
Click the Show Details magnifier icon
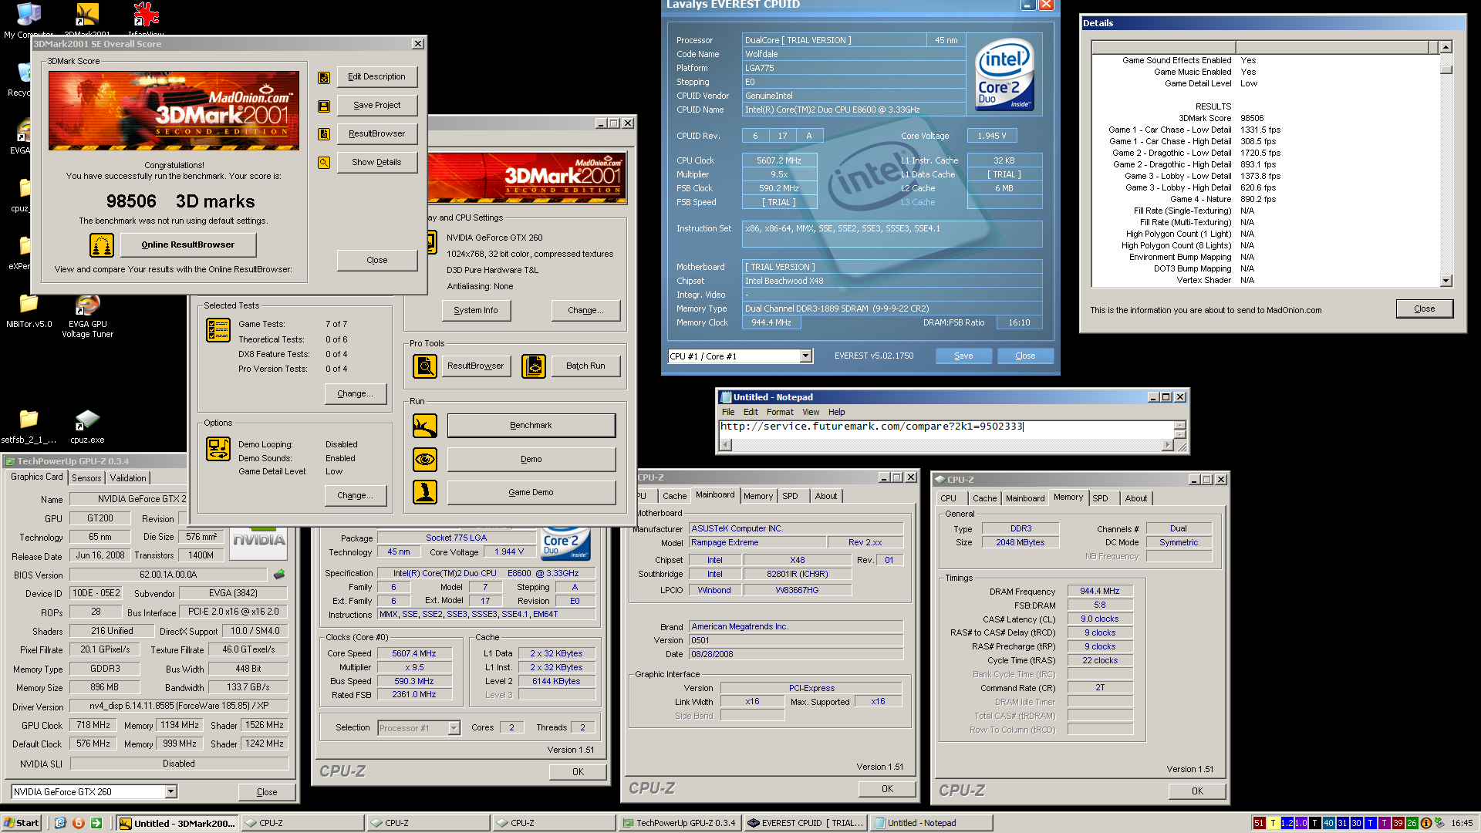(x=324, y=163)
